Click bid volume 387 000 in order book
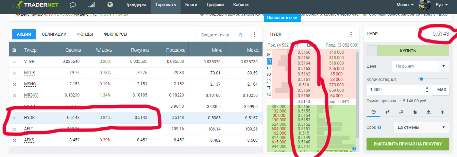Image resolution: width=457 pixels, height=157 pixels. pos(278,107)
